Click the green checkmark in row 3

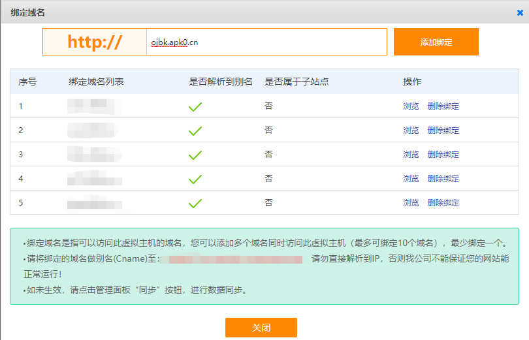pyautogui.click(x=195, y=155)
